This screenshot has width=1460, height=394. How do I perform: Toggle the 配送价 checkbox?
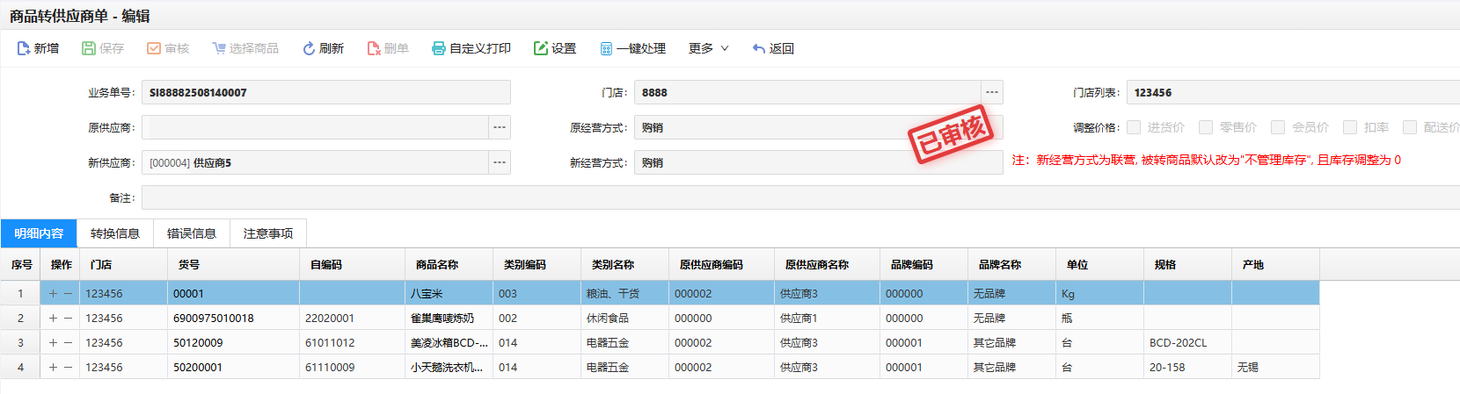(x=1410, y=127)
